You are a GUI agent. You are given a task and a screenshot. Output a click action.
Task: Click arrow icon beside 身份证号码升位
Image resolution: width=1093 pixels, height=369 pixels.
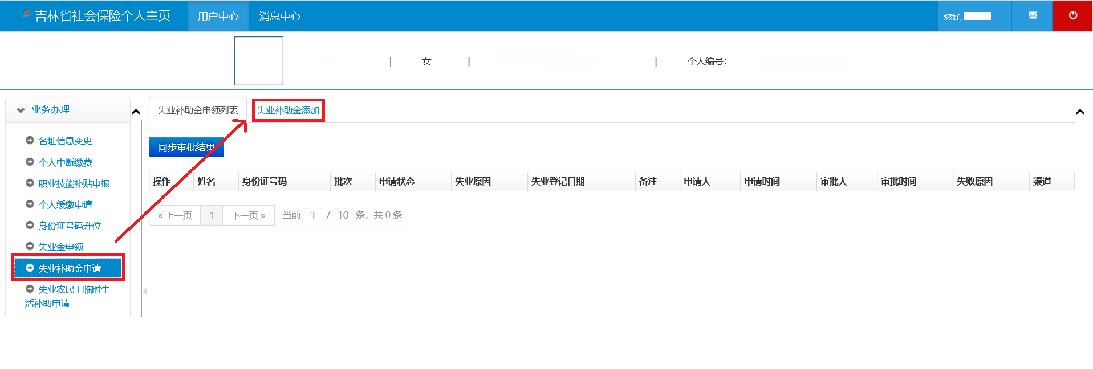tap(30, 225)
